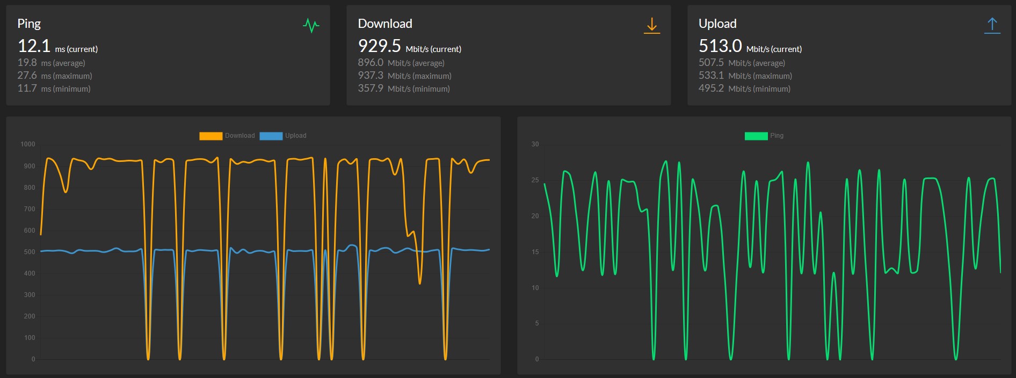Viewport: 1016px width, 378px height.
Task: Click the average ping value 19.8
Action: pos(27,63)
